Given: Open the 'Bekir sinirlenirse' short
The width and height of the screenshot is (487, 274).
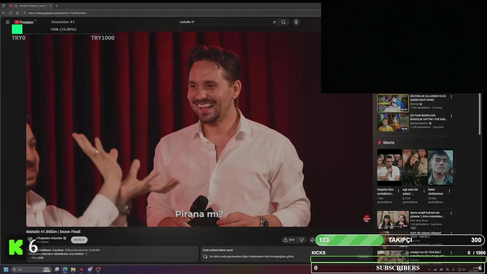Looking at the screenshot, I should 440,167.
